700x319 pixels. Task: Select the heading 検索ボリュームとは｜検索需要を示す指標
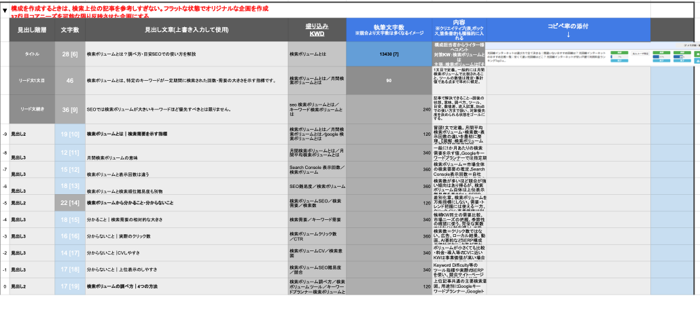[187, 134]
